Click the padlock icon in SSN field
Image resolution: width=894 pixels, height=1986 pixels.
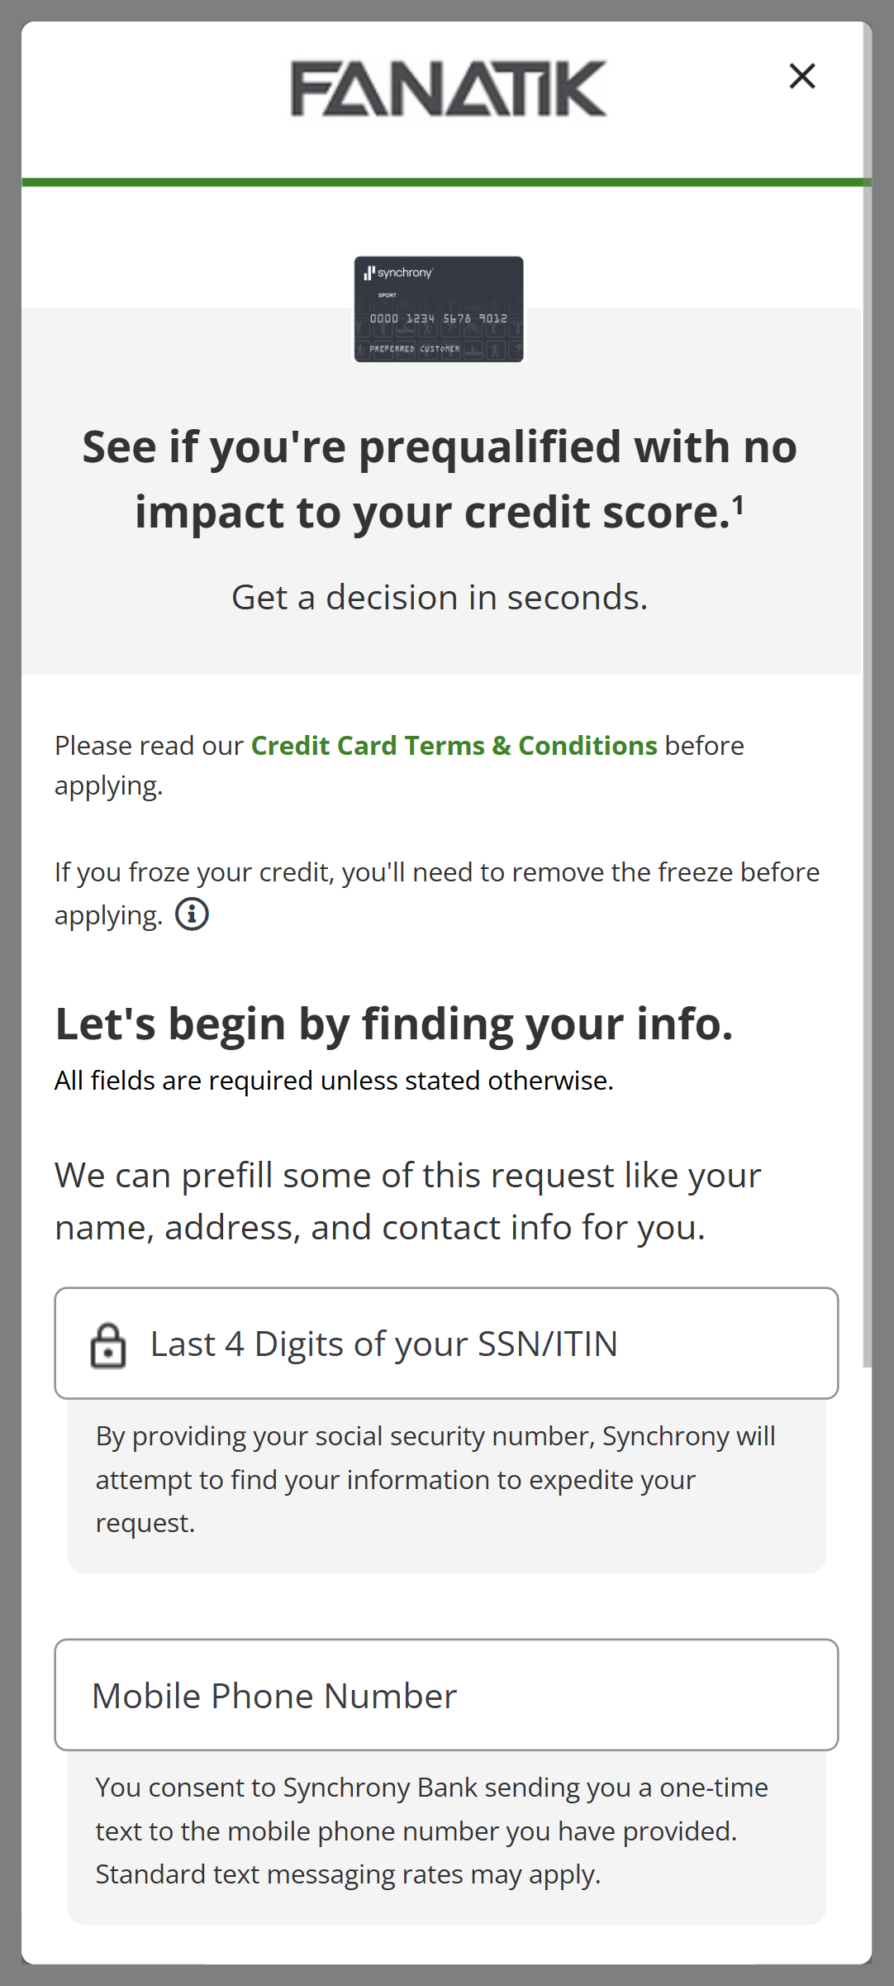click(108, 1345)
